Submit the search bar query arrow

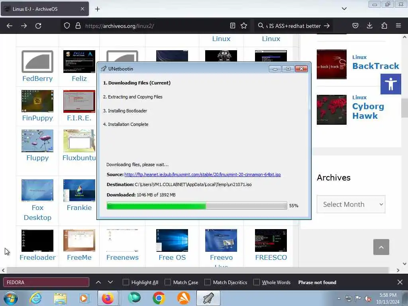click(327, 26)
